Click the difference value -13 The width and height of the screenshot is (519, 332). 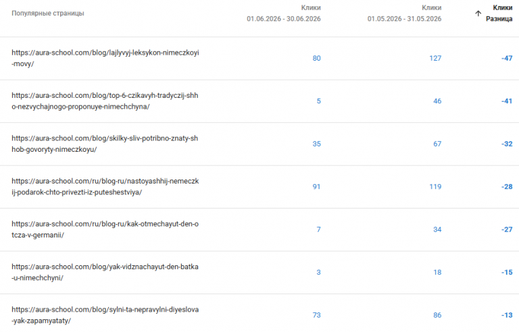pos(507,315)
